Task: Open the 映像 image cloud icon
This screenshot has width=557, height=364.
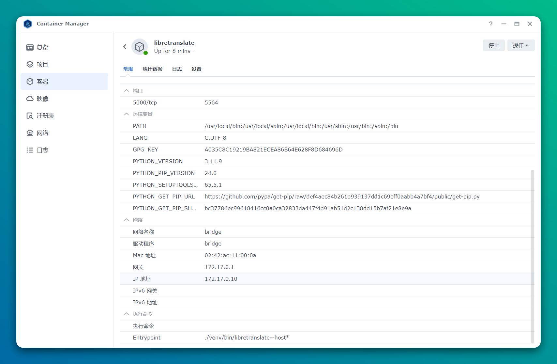Action: pyautogui.click(x=30, y=99)
